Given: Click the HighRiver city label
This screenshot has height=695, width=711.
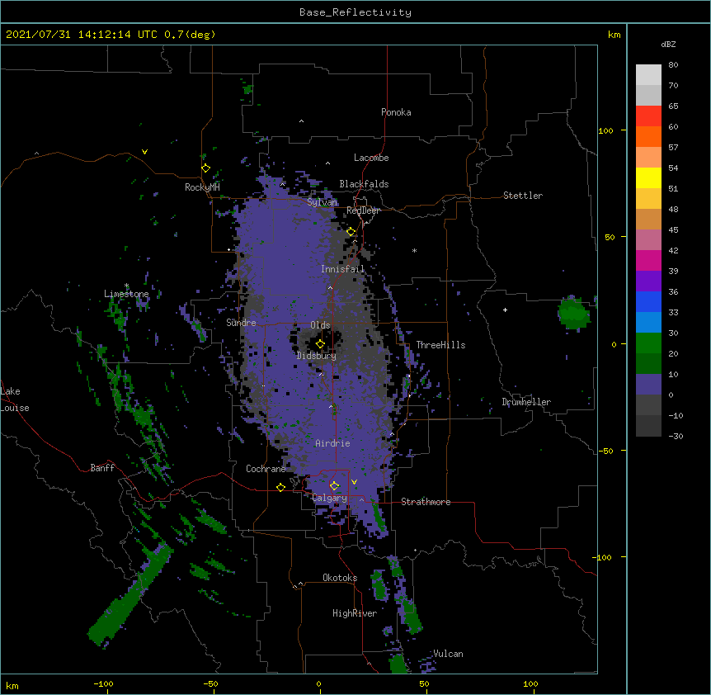Looking at the screenshot, I should 355,613.
